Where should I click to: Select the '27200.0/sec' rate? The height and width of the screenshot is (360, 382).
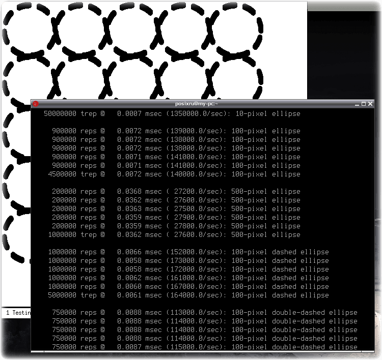pos(197,191)
